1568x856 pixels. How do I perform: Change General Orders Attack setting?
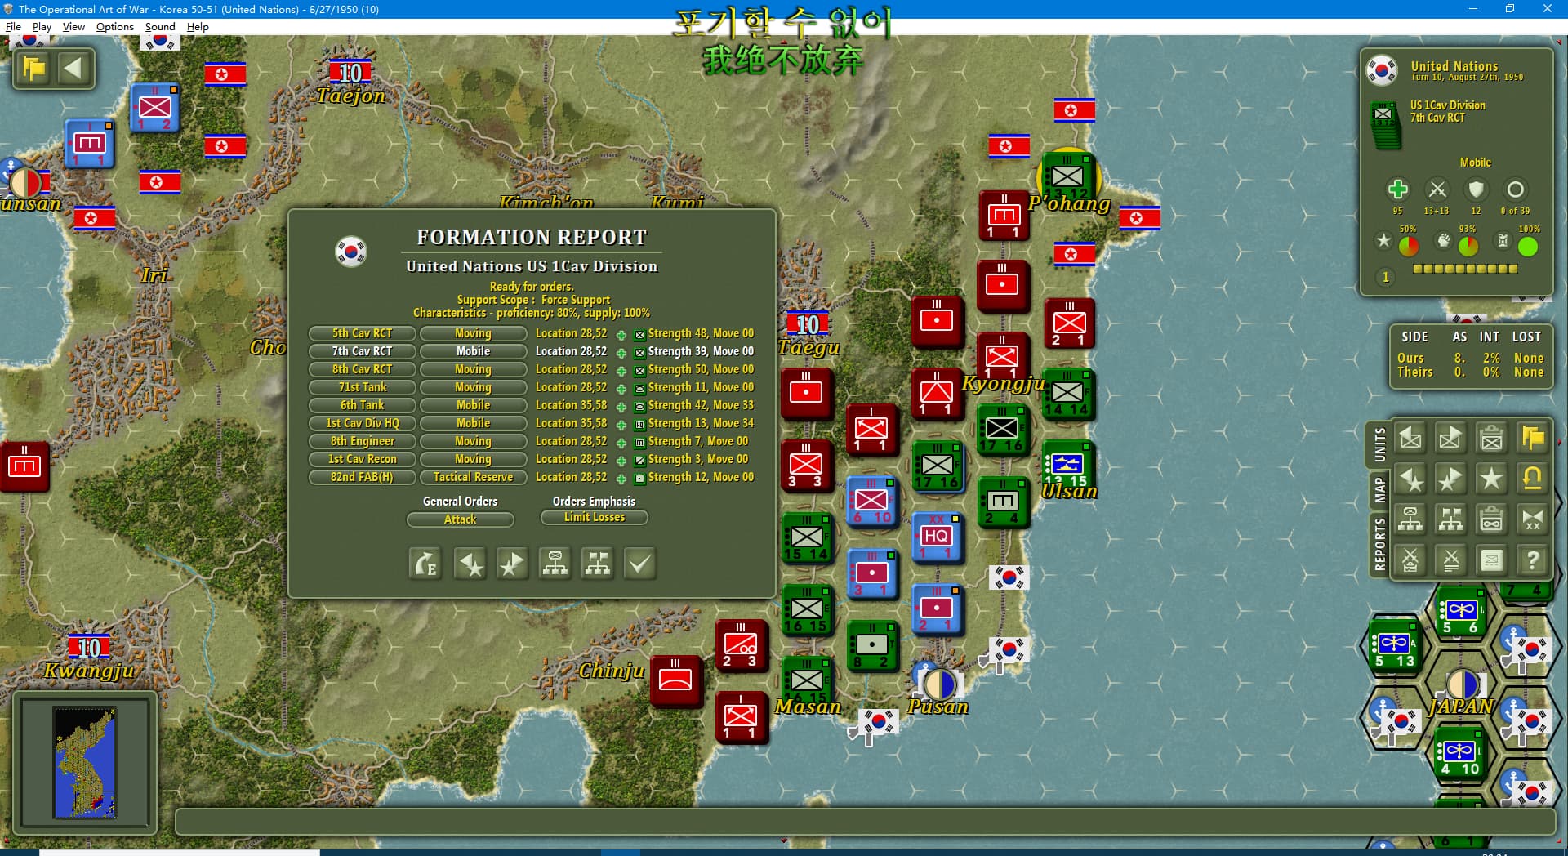tap(461, 519)
